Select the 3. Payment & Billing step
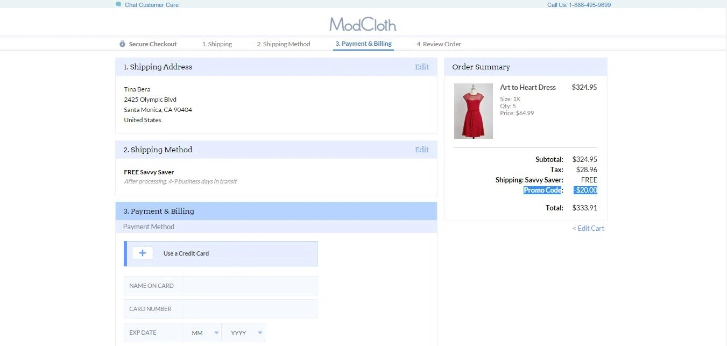 point(363,44)
